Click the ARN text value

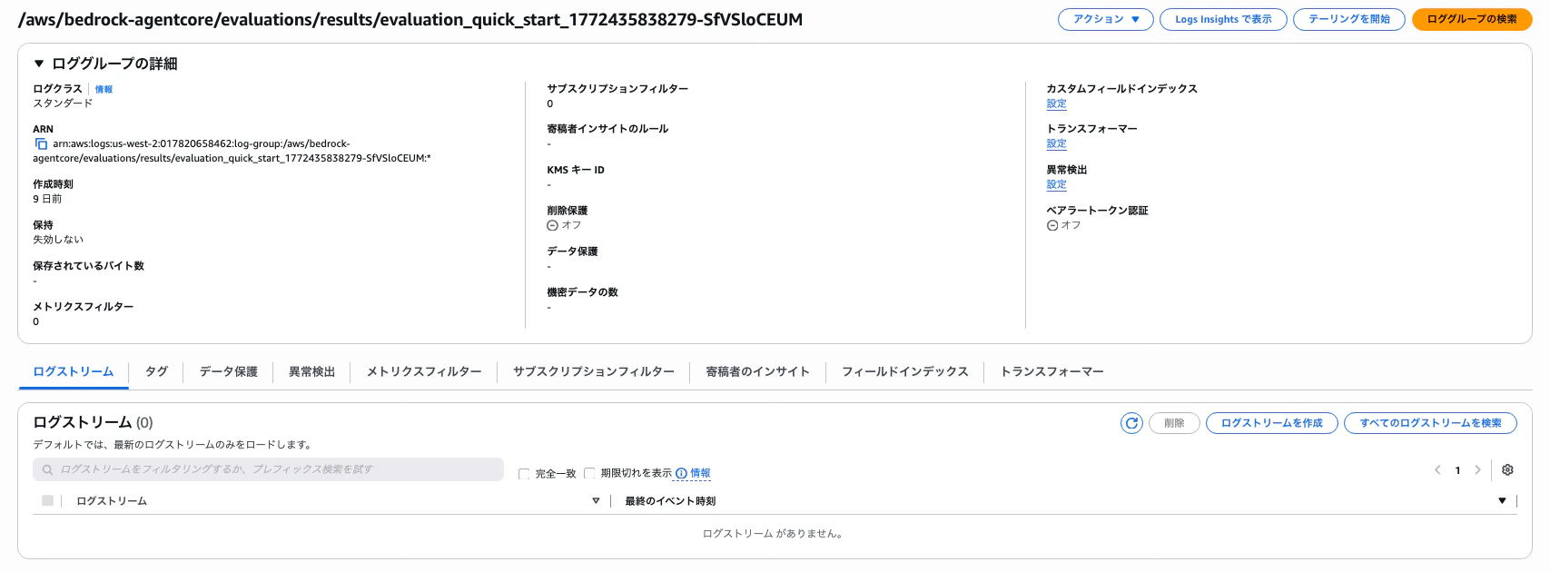tap(232, 151)
